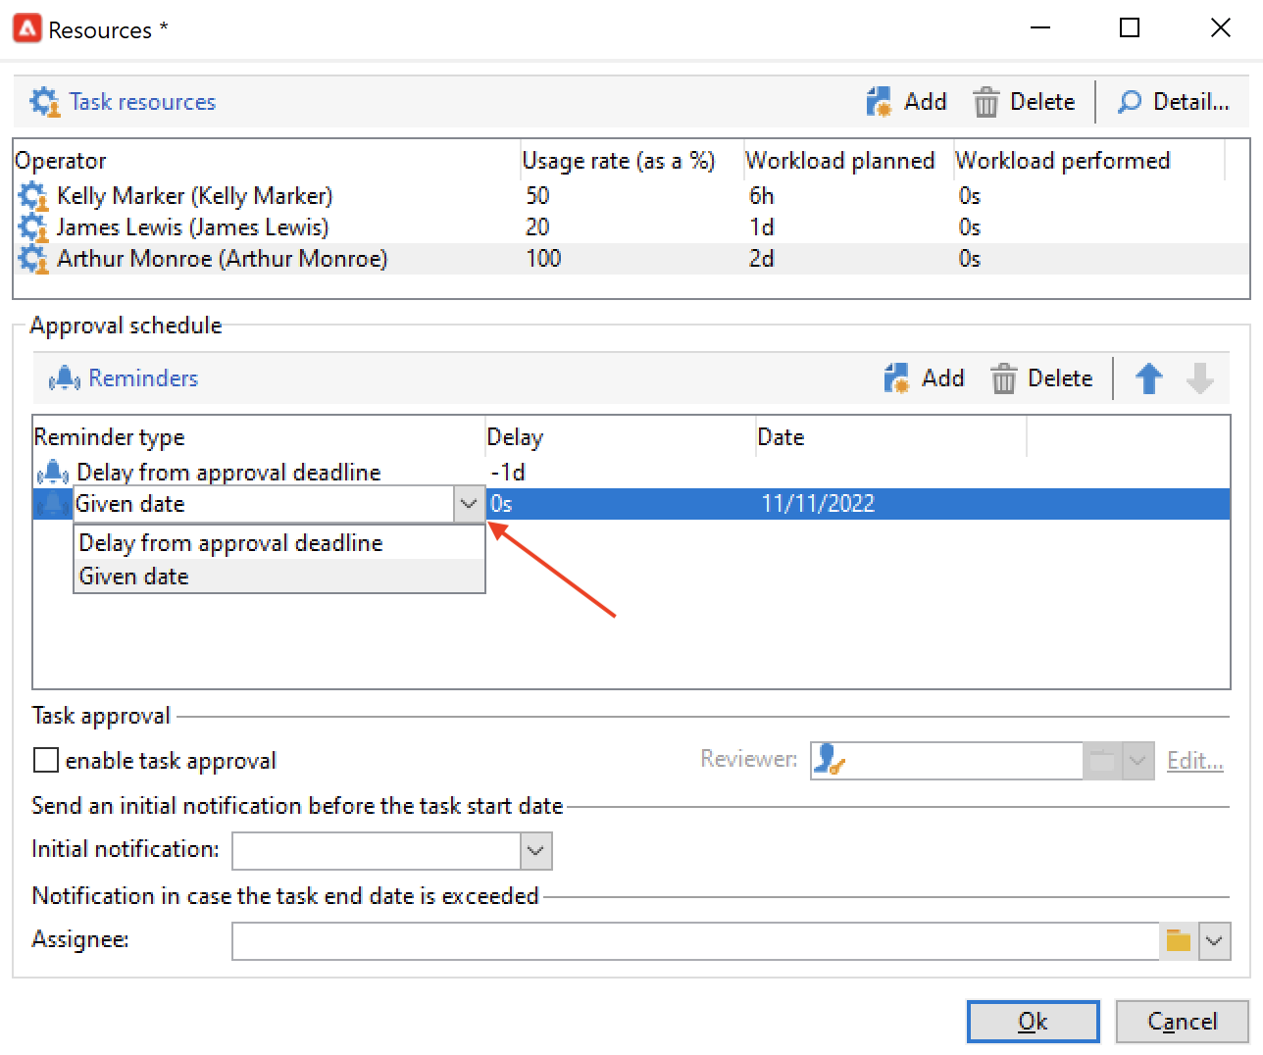
Task: Click James Lewis's workload planned 1d
Action: [x=762, y=227]
